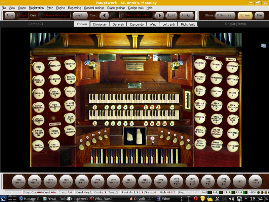
Task: Toggle the Flauto Magico 4 stop
Action: (70, 105)
